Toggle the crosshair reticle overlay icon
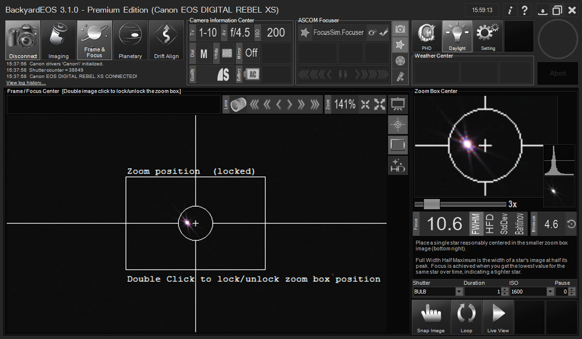Viewport: 582px width, 339px height. coord(398,124)
